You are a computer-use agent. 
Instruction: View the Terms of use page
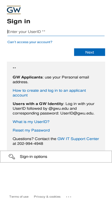click(x=19, y=197)
